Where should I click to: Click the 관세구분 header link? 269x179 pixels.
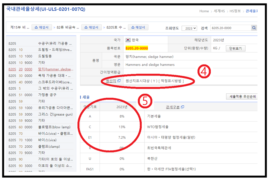[173, 107]
